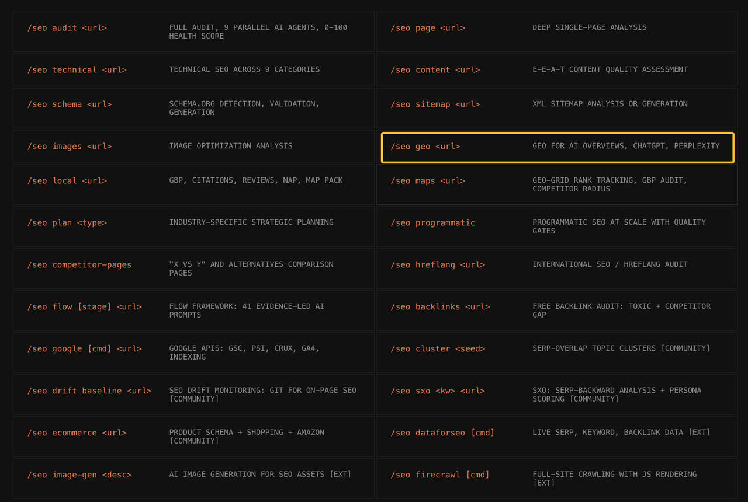Select the "/seo drift baseline <url>" command

89,391
